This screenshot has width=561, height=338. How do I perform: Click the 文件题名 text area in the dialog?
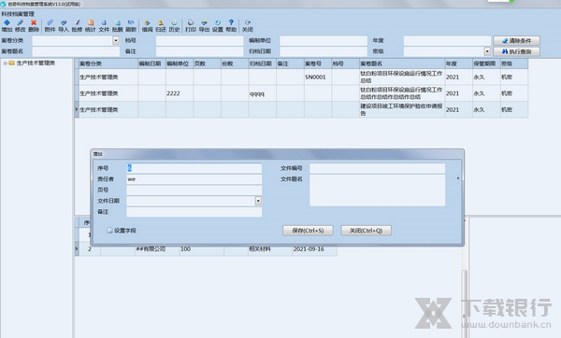378,190
